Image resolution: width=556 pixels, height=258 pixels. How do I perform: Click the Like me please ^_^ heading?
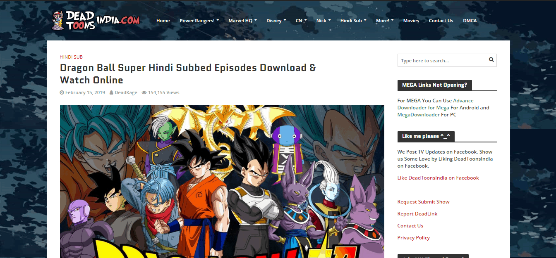426,136
